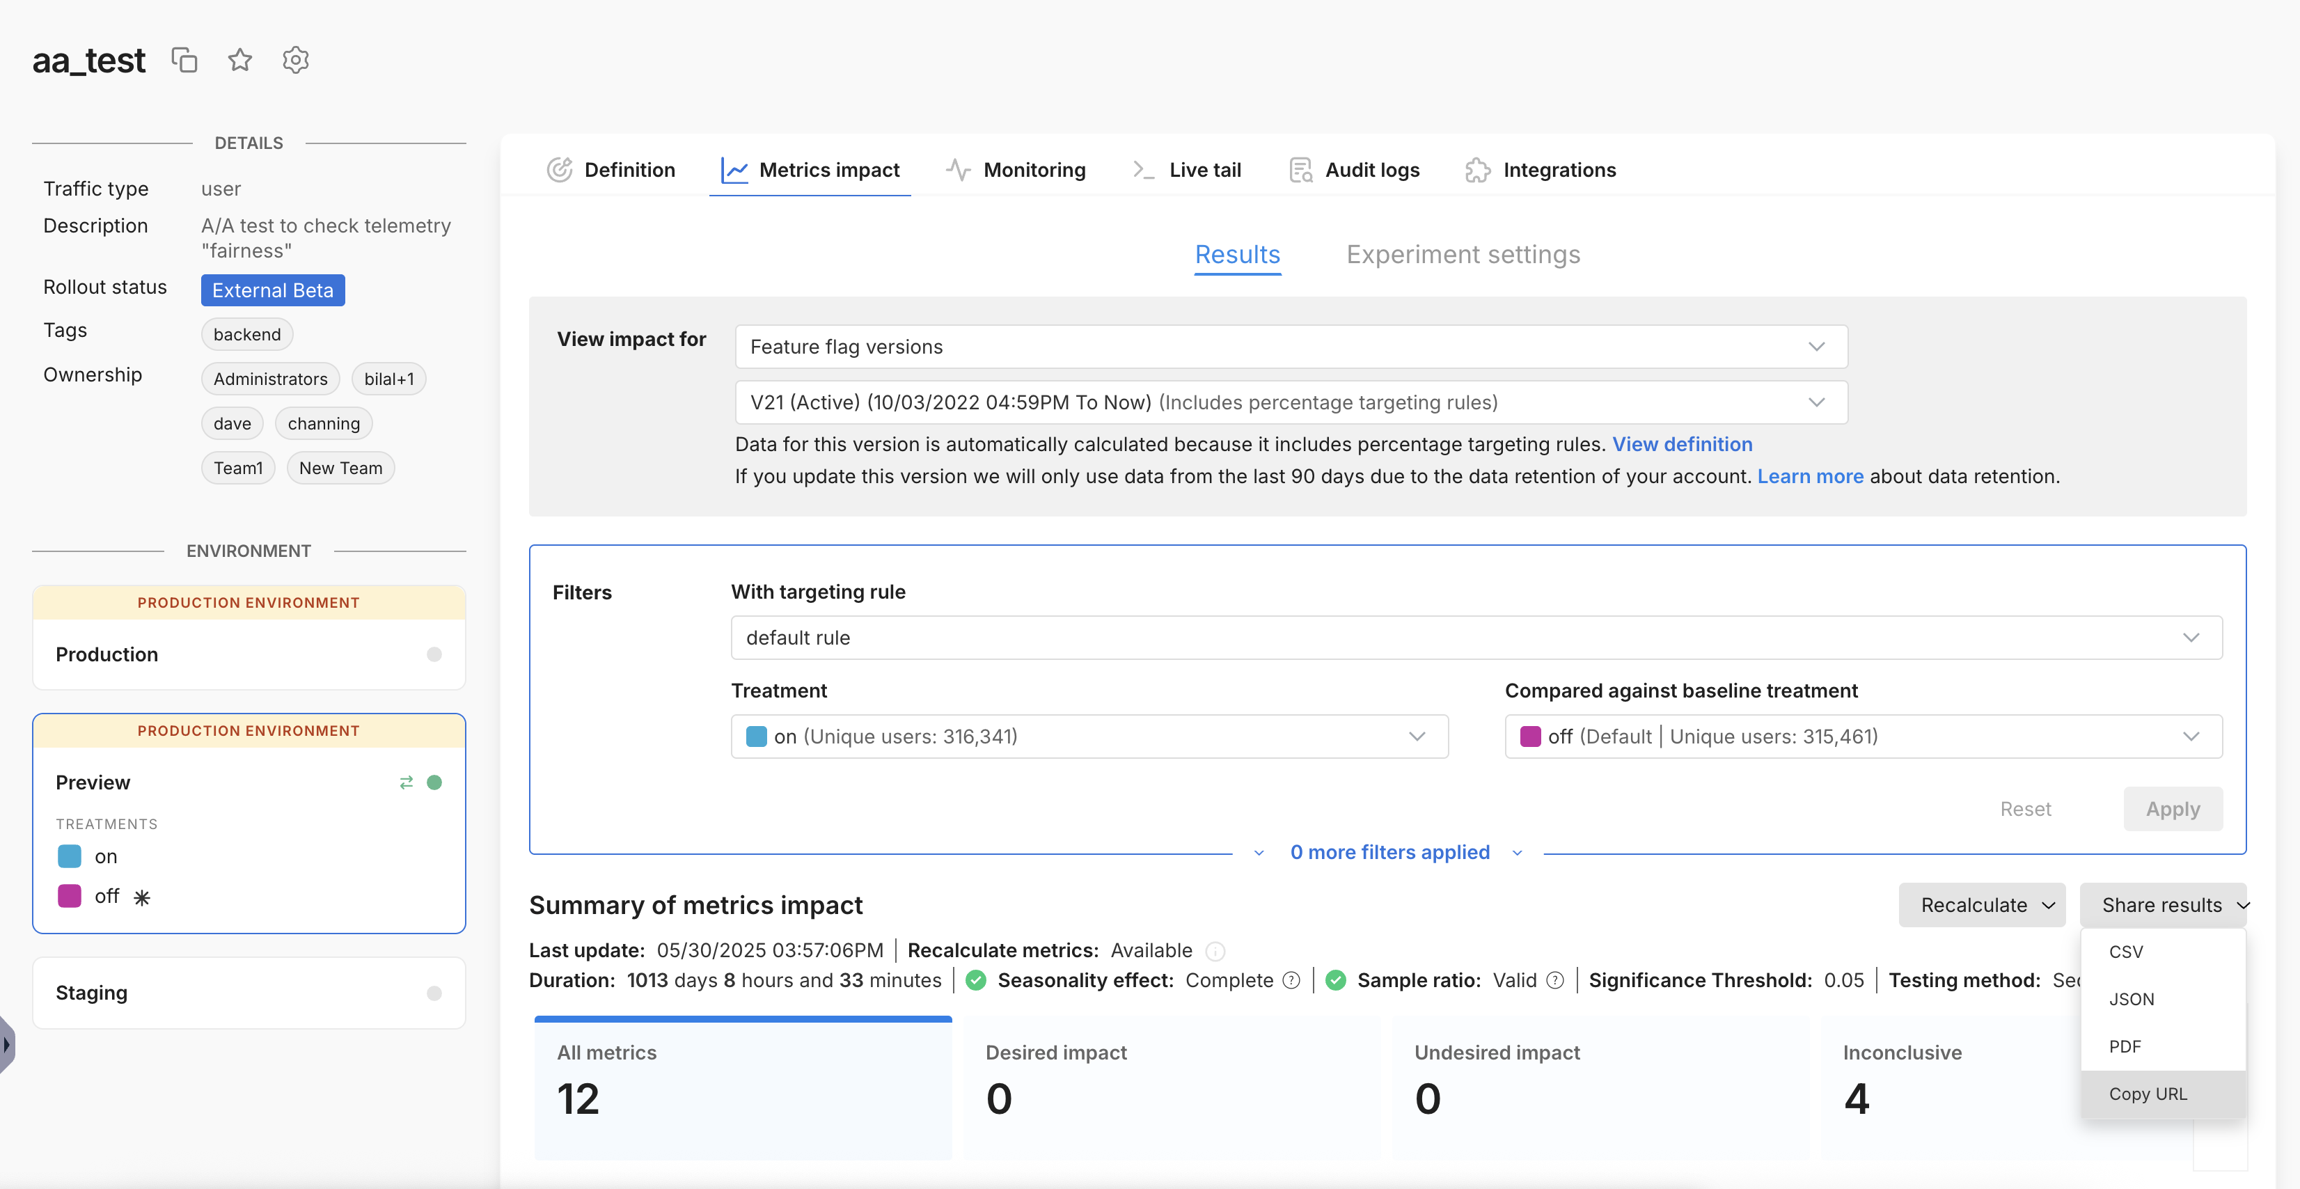Choose Copy URL from Share results menu

point(2148,1094)
